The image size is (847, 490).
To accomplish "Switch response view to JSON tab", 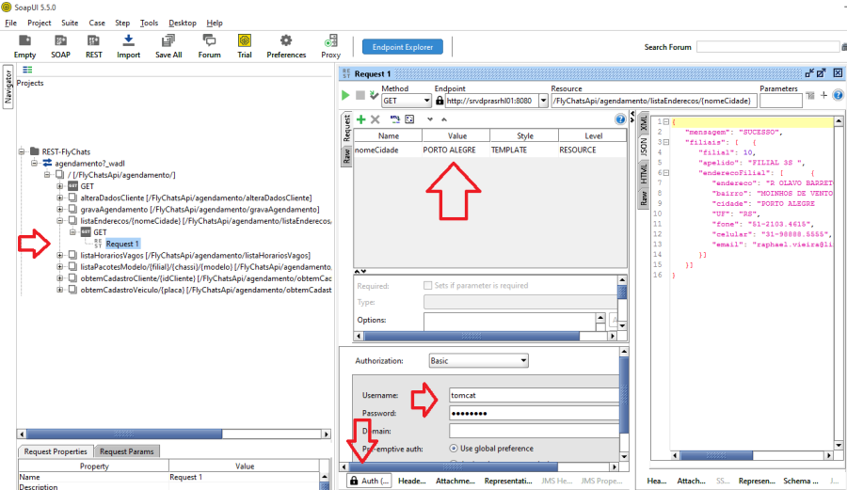I will [x=644, y=147].
